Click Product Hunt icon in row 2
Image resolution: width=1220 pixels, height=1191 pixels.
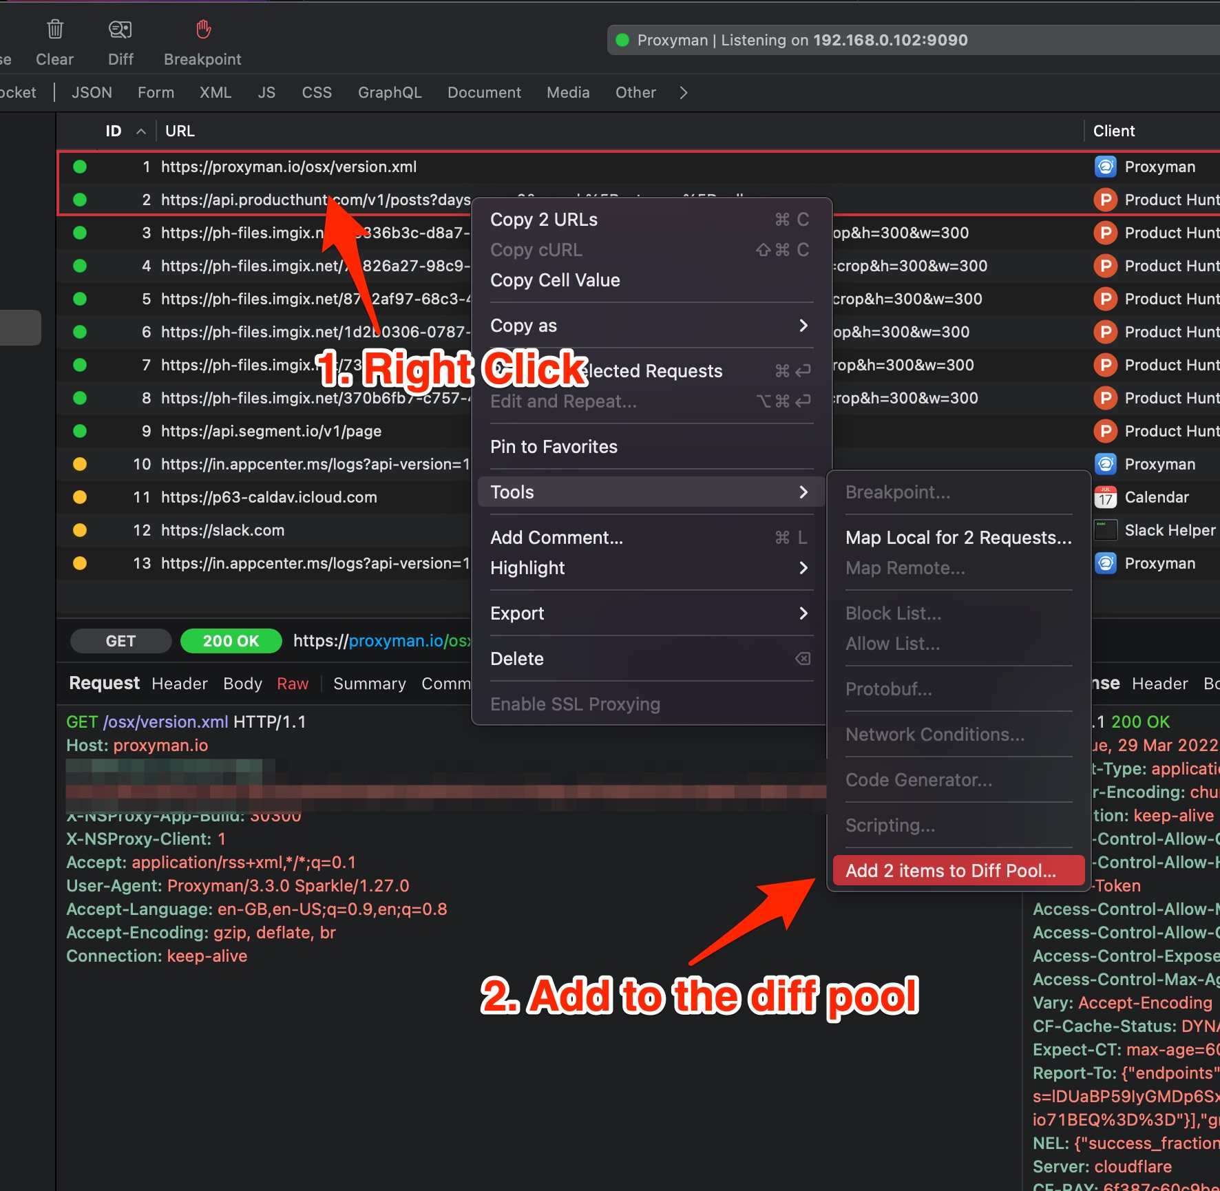pos(1105,200)
